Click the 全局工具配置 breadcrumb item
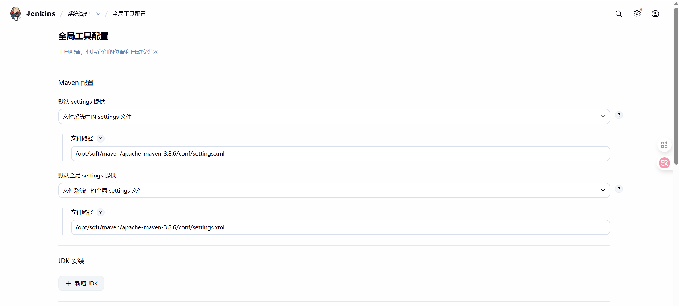The image size is (679, 306). [129, 14]
